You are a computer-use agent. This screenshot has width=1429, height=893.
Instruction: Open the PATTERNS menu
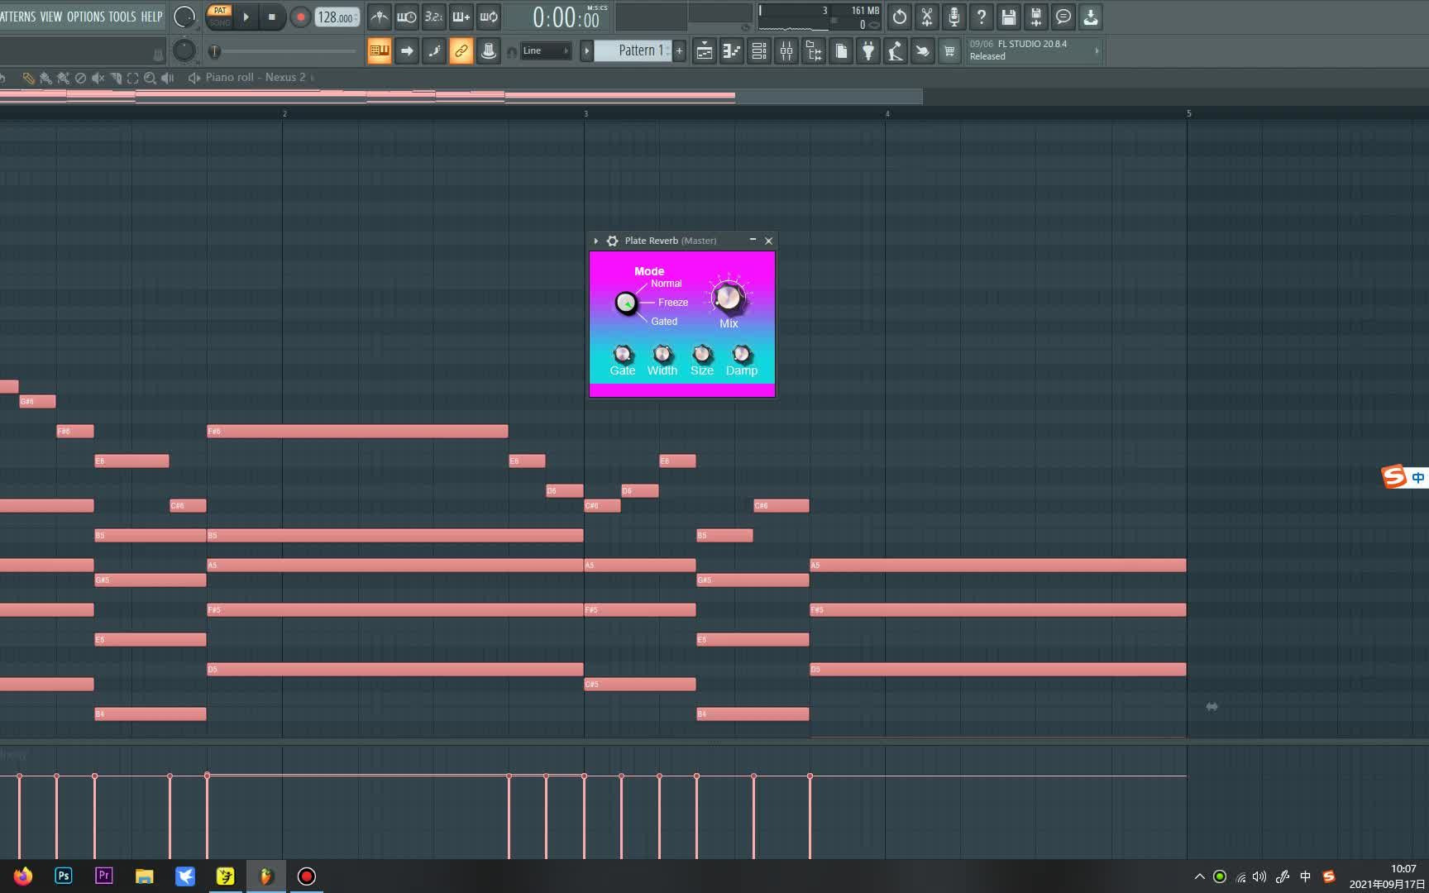(17, 17)
